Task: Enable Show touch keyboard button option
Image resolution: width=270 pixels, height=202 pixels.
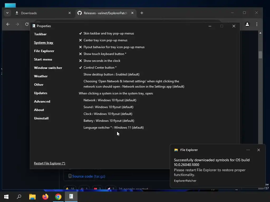Action: 103,54
